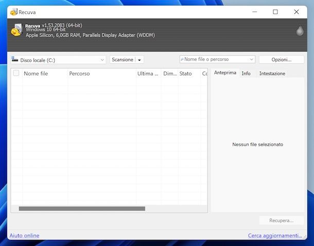Minimize the Recuva window
The width and height of the screenshot is (314, 246).
coord(254,12)
